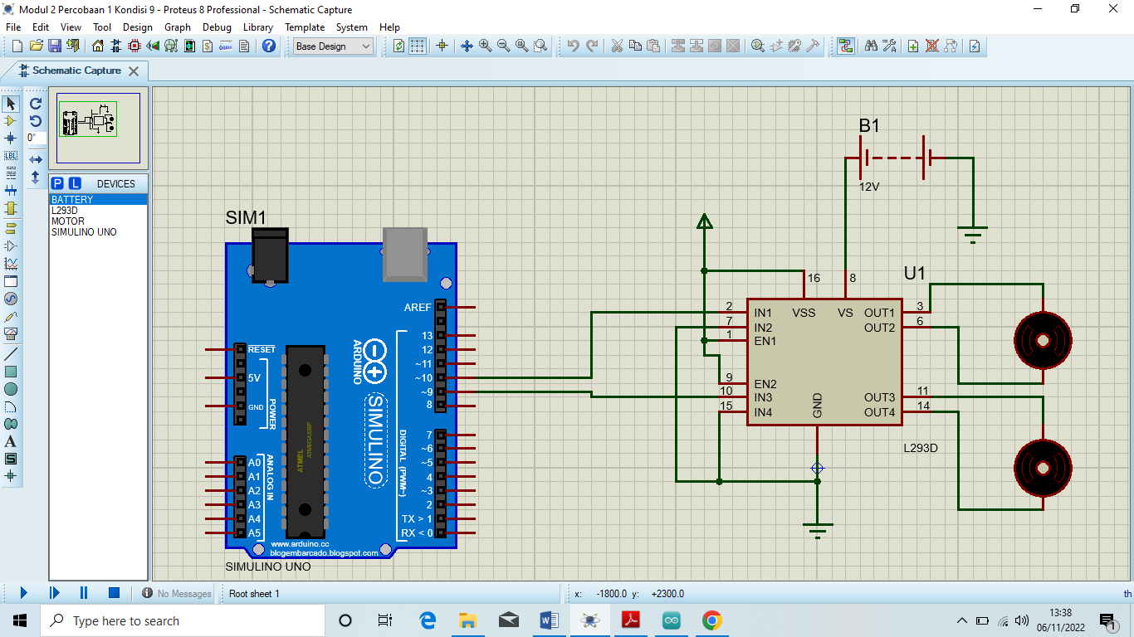Rotate clockwise using the top rotate arrow
The width and height of the screenshot is (1134, 637).
(x=36, y=104)
